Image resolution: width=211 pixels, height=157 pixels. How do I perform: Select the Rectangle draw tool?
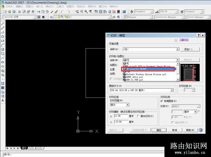tap(2, 41)
